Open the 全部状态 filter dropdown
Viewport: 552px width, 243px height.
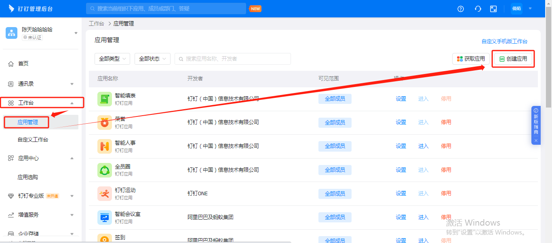[x=152, y=59]
